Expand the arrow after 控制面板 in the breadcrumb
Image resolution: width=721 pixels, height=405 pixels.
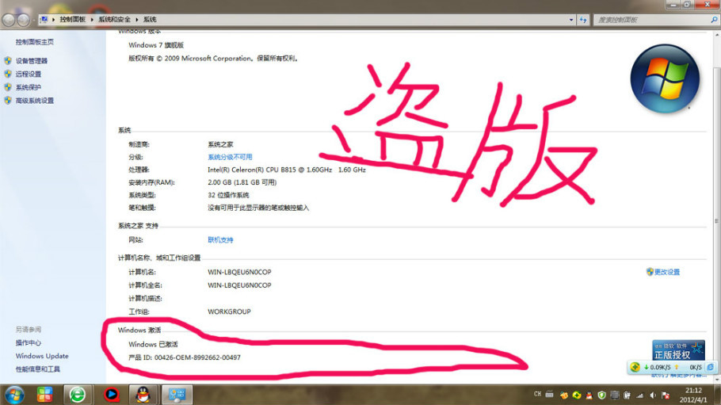point(92,18)
